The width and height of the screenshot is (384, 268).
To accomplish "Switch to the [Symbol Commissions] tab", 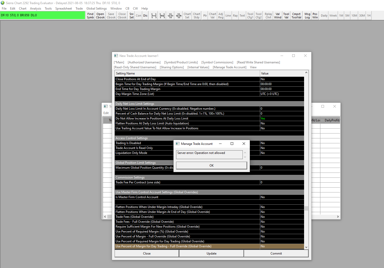I will click(217, 62).
